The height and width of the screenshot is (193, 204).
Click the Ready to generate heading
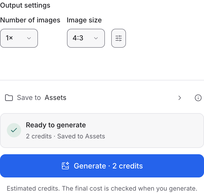click(x=56, y=125)
